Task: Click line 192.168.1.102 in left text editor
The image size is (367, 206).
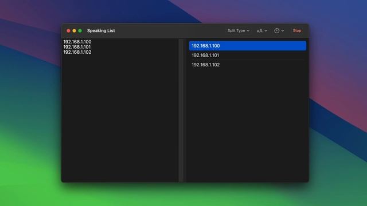Action: pos(77,52)
